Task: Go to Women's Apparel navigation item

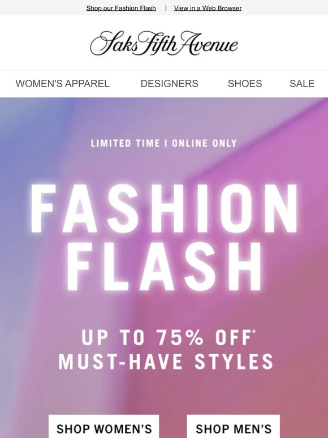Action: coord(62,84)
